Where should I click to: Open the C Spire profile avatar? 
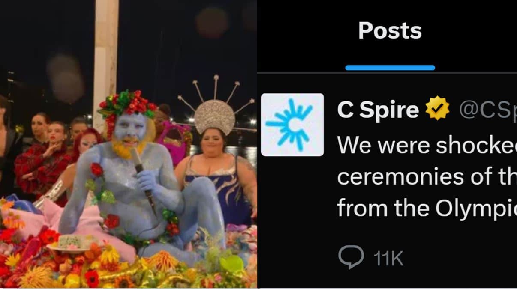[292, 125]
